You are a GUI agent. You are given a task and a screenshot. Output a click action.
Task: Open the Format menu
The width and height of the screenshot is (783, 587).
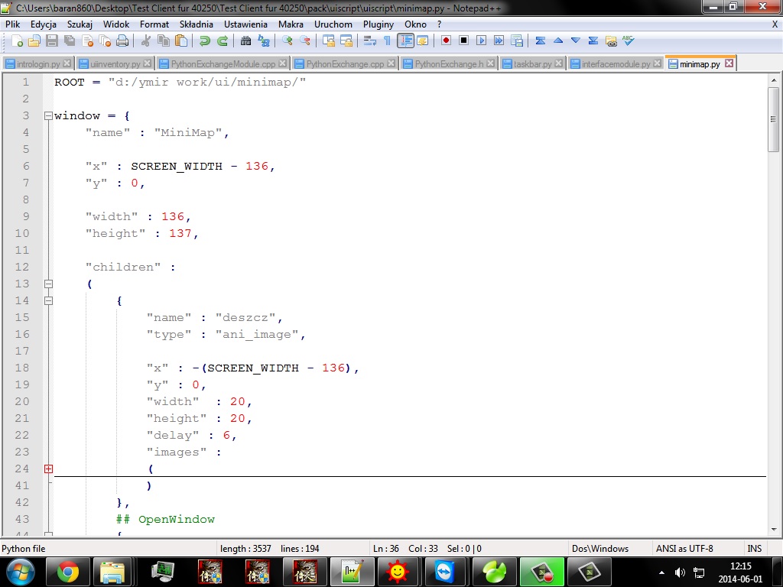click(154, 24)
